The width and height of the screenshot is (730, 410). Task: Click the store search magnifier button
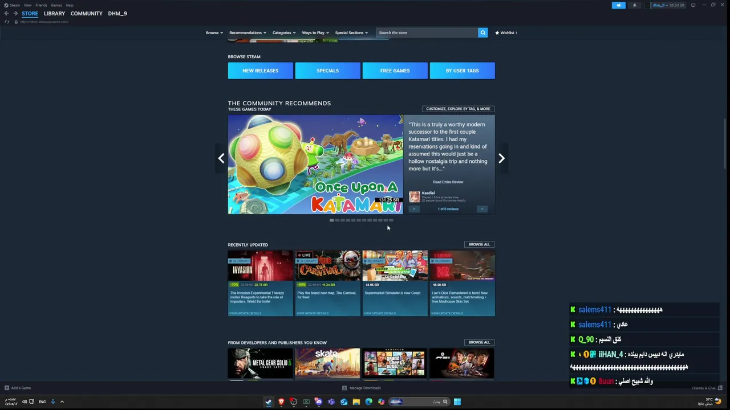[x=483, y=32]
